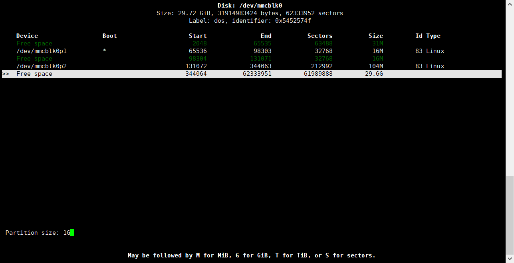514x263 pixels.
Task: Click the Free space row starting at 2048
Action: (252, 43)
